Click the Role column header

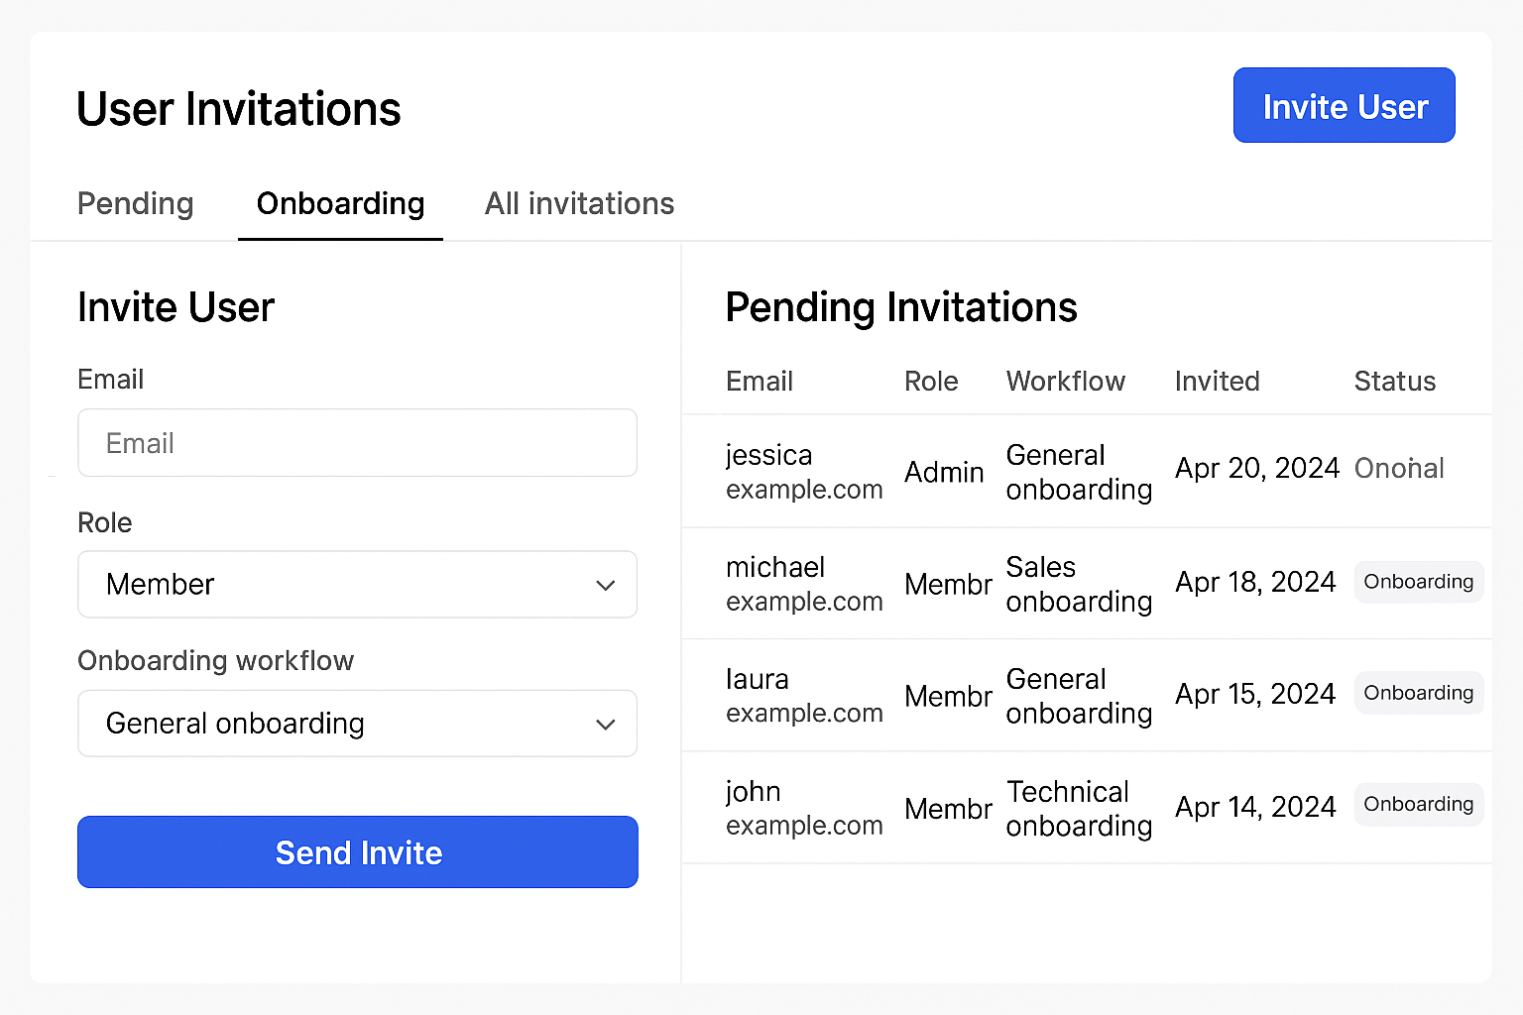tap(931, 382)
